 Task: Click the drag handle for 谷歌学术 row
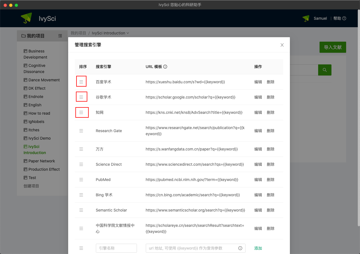(81, 97)
